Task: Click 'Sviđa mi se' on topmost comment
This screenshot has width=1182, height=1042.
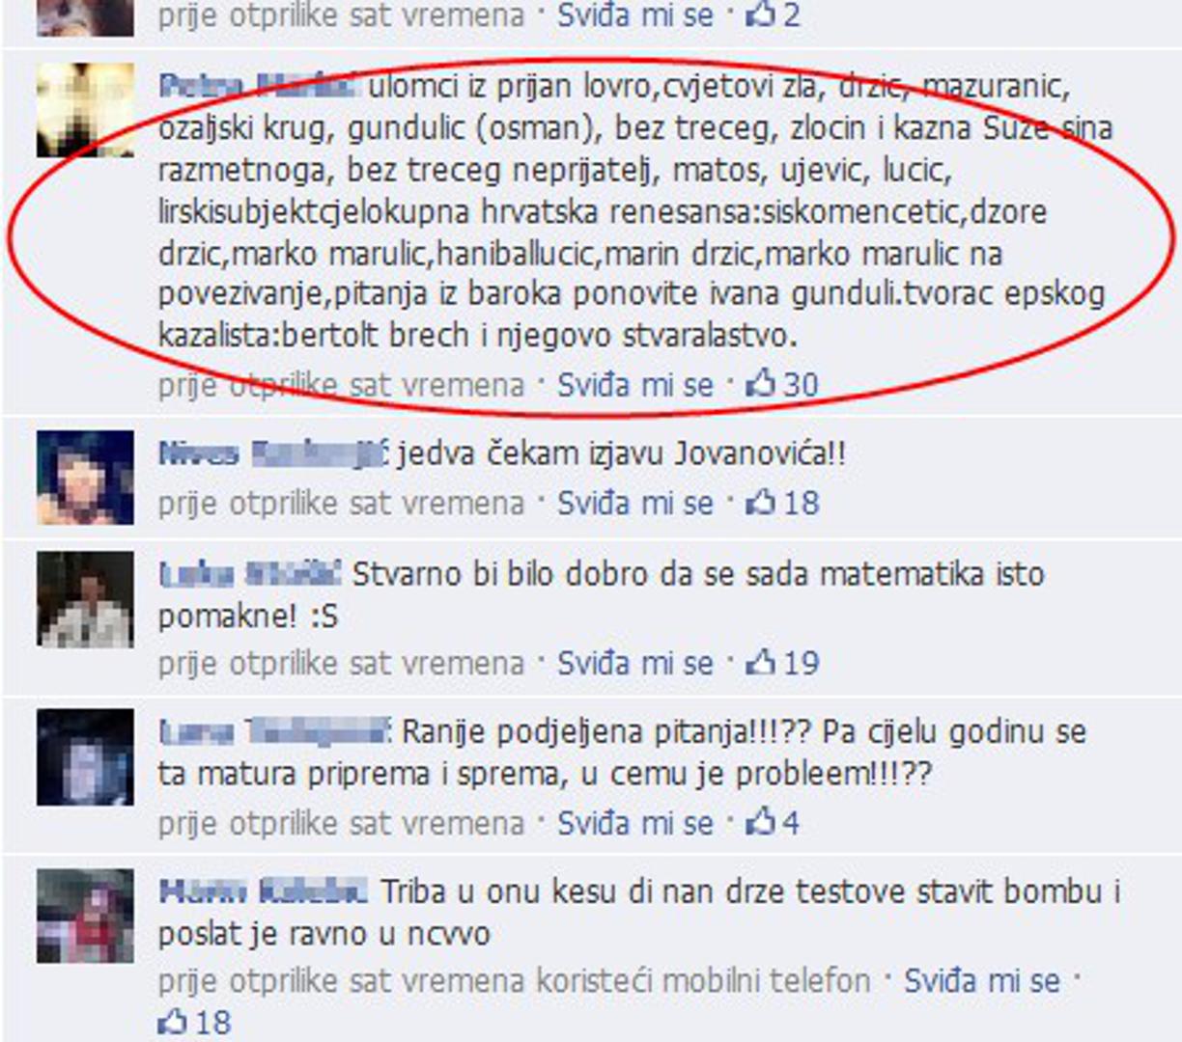Action: [635, 14]
